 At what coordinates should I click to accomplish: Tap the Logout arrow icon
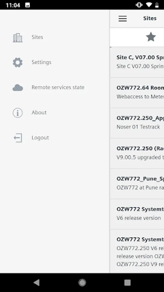point(18,138)
